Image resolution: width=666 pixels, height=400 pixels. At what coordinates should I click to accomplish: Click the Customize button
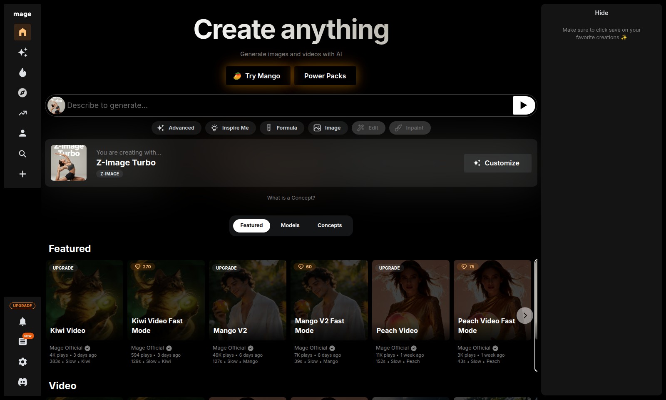click(497, 163)
